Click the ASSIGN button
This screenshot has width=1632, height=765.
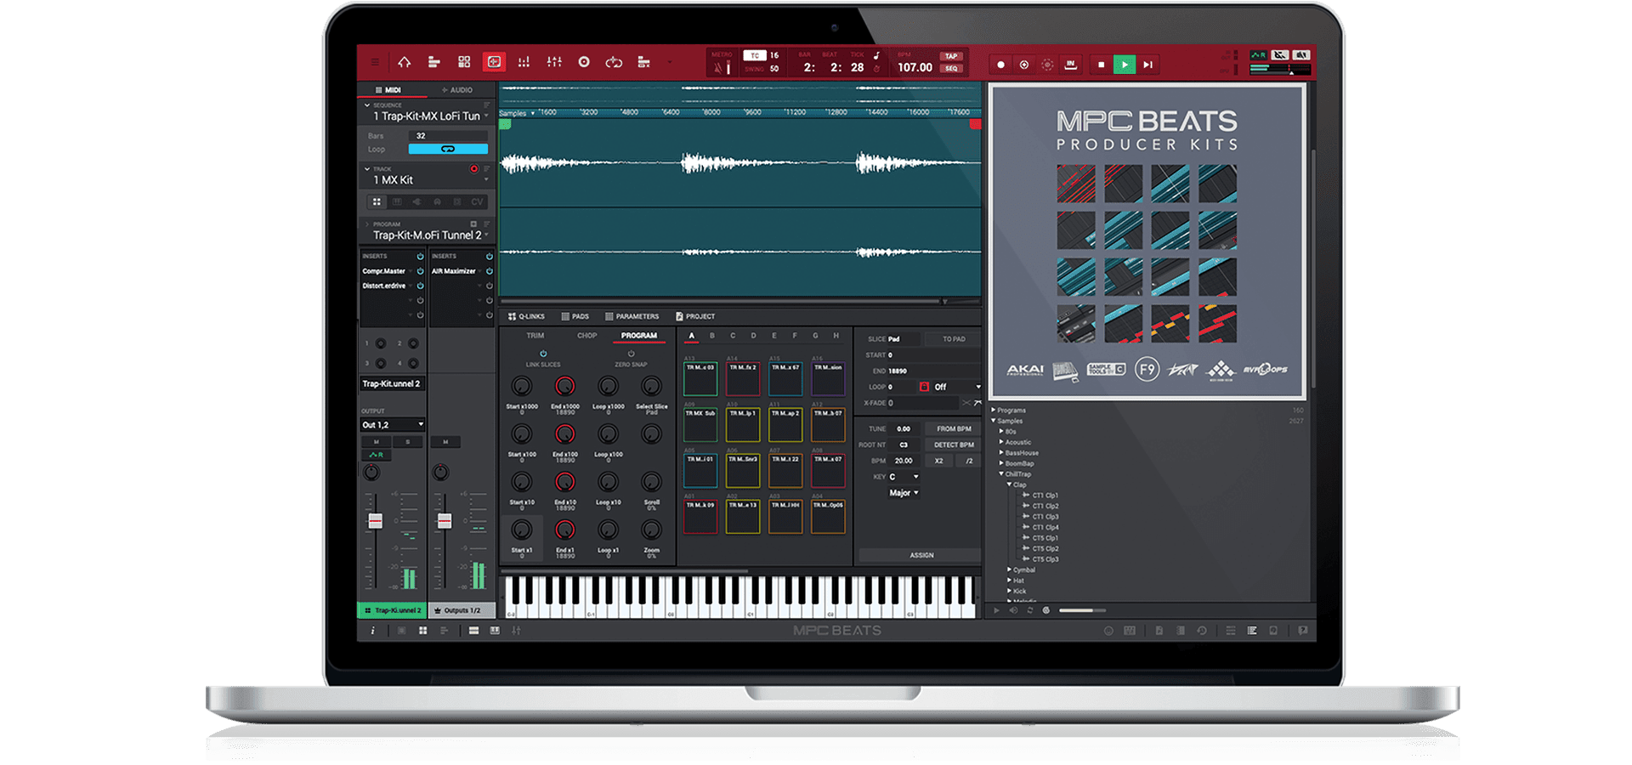[x=921, y=555]
